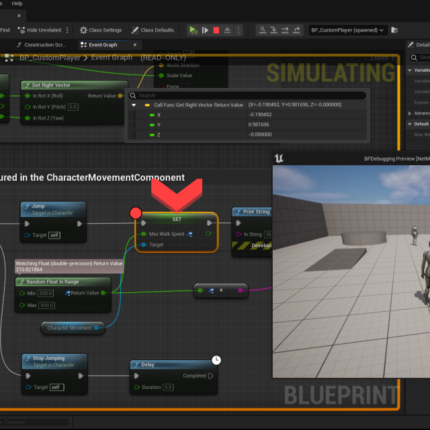Image resolution: width=430 pixels, height=430 pixels.
Task: Collapse the Call Func Get Right Vector row
Action: pyautogui.click(x=134, y=105)
